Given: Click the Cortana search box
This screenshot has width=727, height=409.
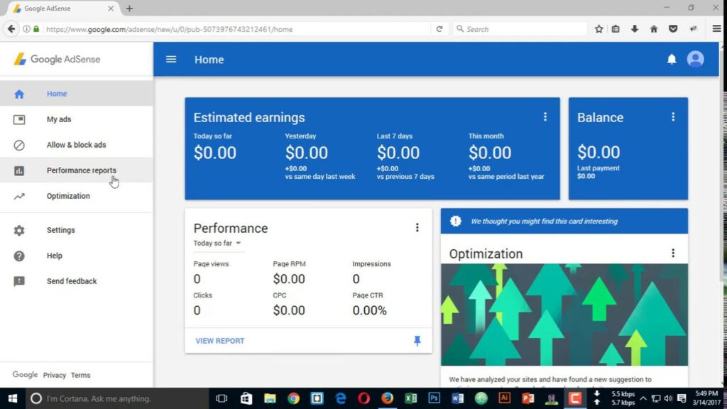Looking at the screenshot, I should pyautogui.click(x=117, y=398).
